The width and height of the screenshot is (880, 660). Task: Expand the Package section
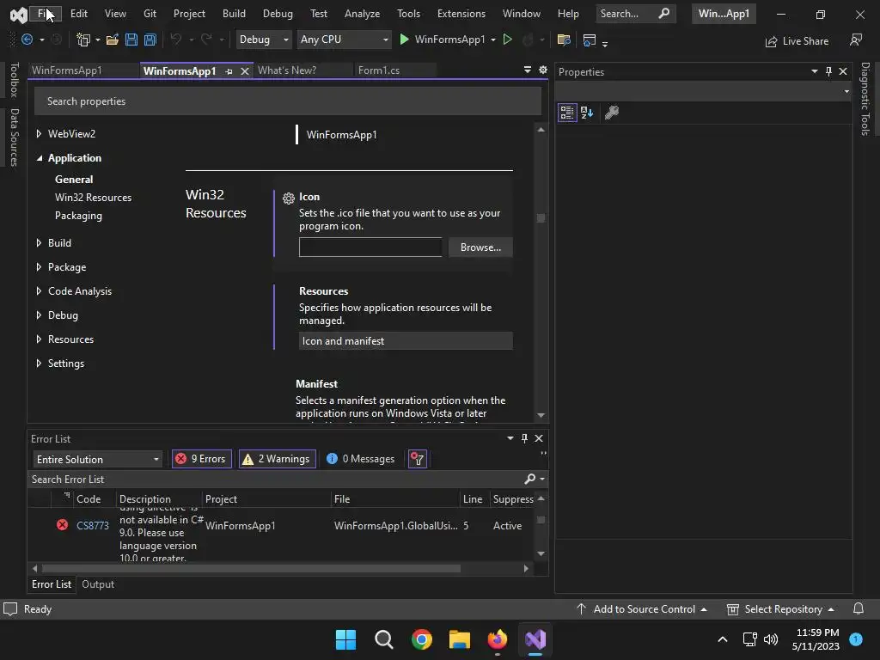tap(39, 267)
